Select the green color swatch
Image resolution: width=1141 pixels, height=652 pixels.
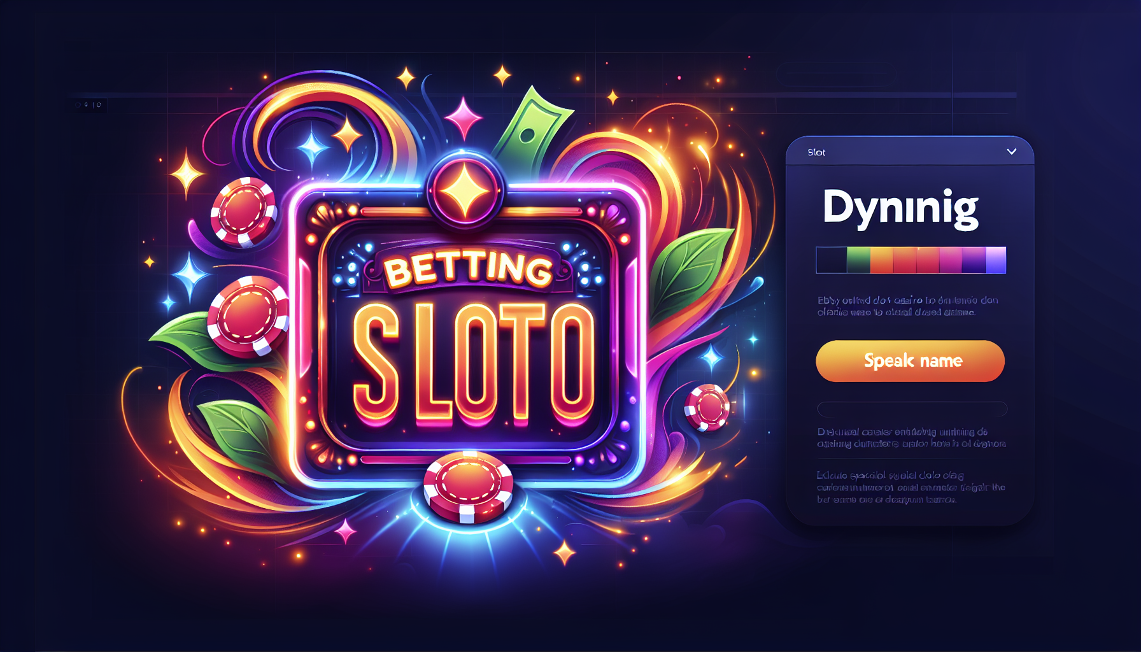[858, 260]
